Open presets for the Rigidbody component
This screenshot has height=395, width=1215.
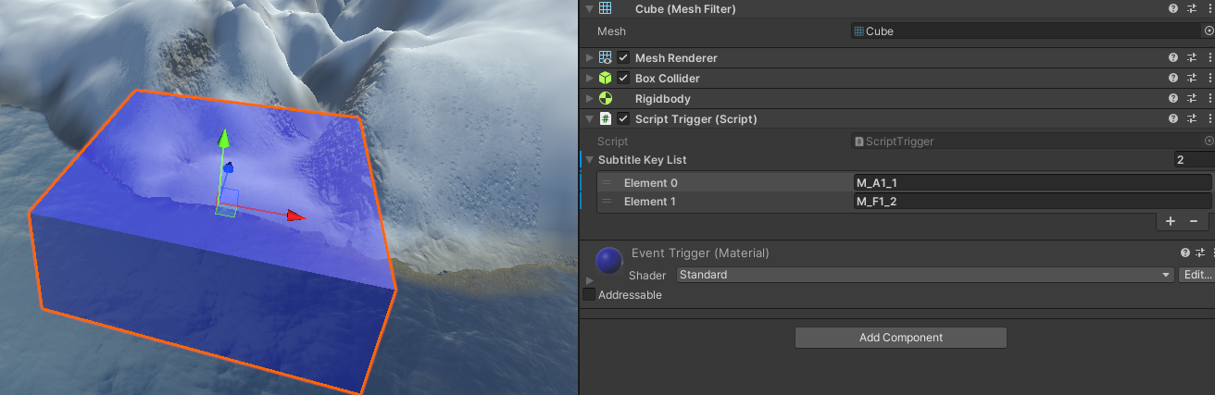(1192, 98)
